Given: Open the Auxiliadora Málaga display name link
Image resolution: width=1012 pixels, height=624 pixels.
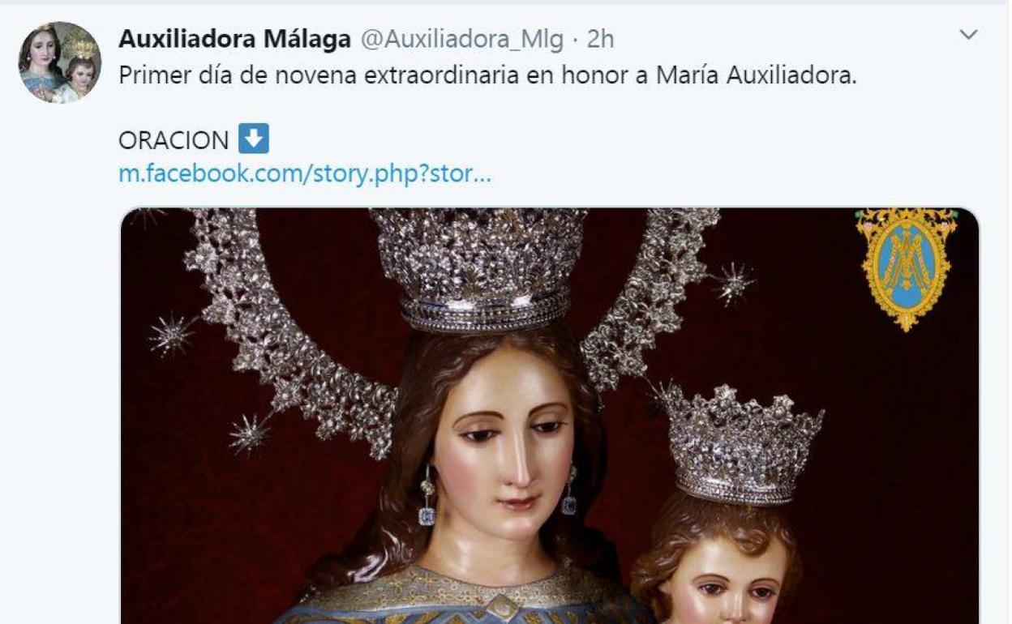Looking at the screenshot, I should coord(234,38).
